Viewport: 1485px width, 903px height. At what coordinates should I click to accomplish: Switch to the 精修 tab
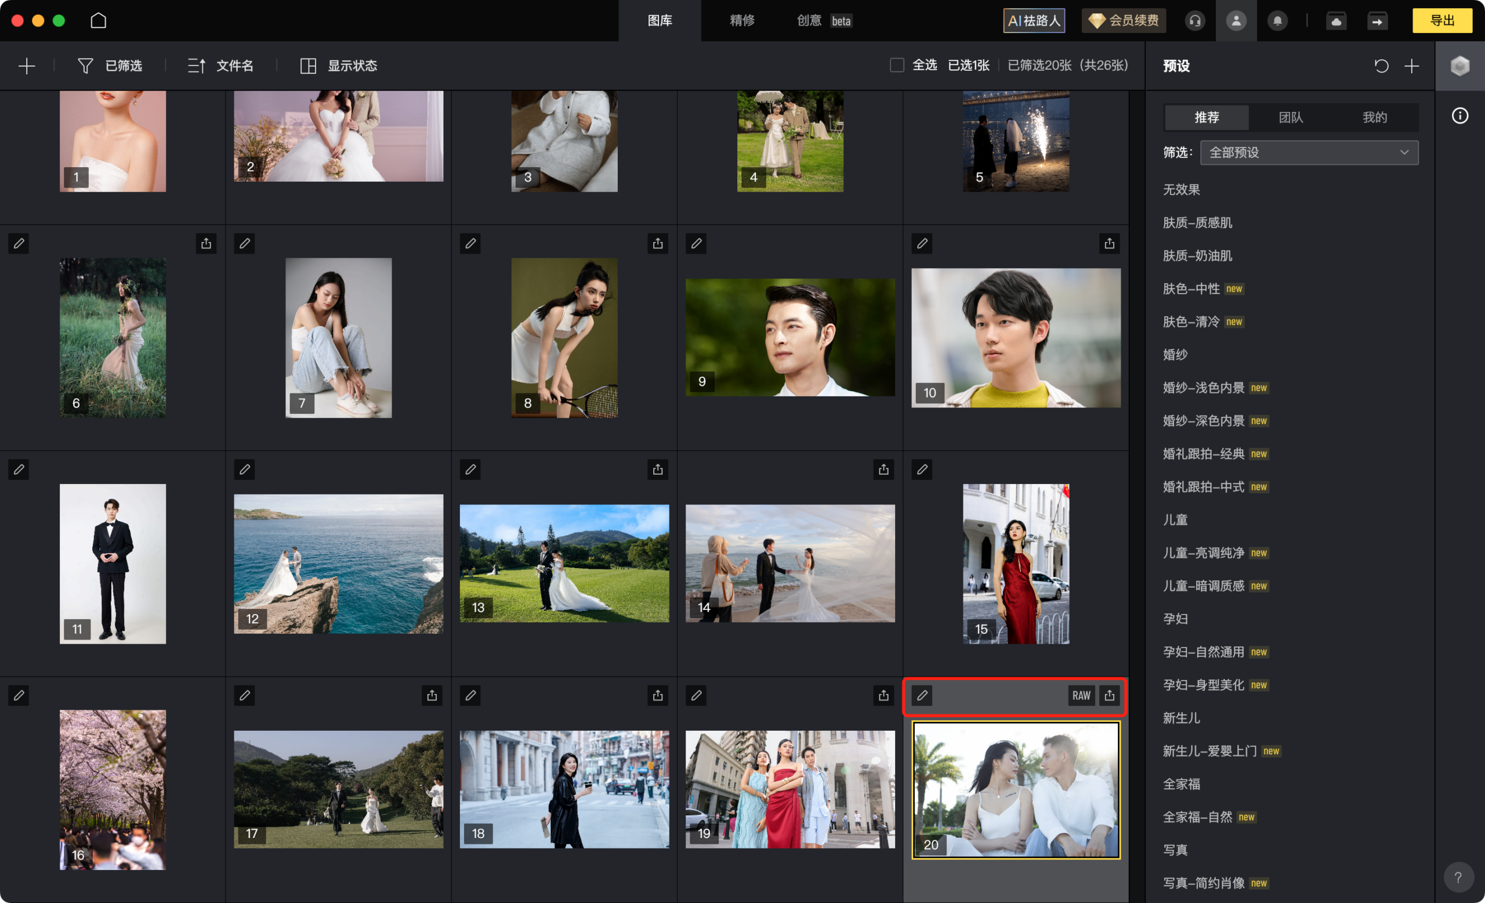tap(742, 20)
